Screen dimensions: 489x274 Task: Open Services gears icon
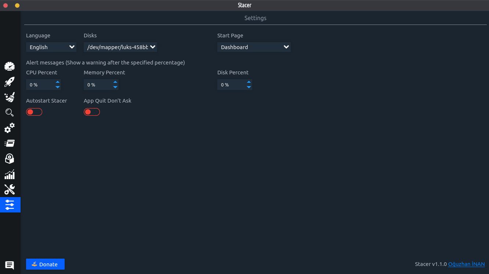10,128
